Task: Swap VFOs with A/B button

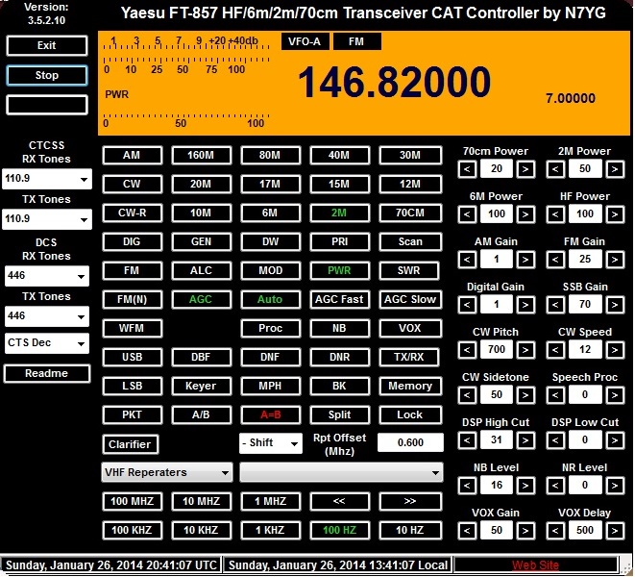Action: [x=201, y=414]
